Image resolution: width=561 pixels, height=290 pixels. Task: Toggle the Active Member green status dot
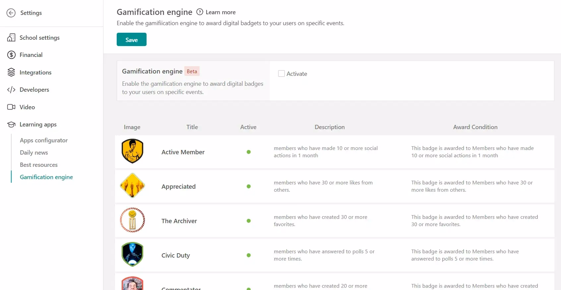coord(249,152)
